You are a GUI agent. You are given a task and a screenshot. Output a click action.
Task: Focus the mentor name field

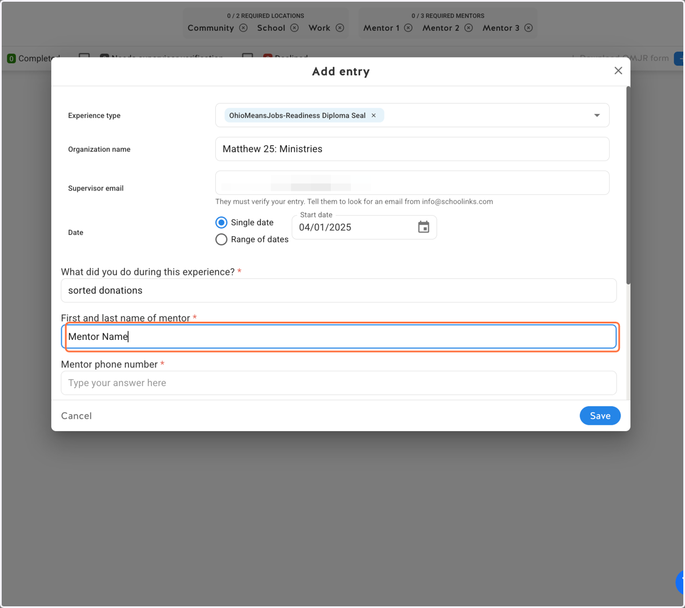point(339,337)
